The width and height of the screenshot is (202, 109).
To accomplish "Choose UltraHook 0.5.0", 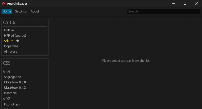I will pyautogui.click(x=15, y=82).
